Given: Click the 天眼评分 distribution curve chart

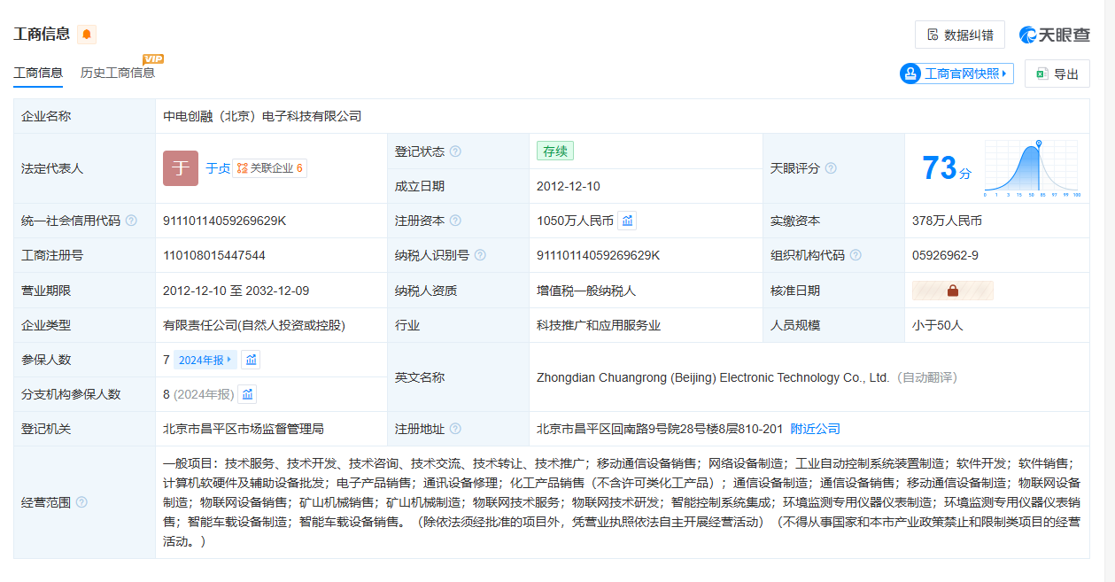Looking at the screenshot, I should (1031, 167).
